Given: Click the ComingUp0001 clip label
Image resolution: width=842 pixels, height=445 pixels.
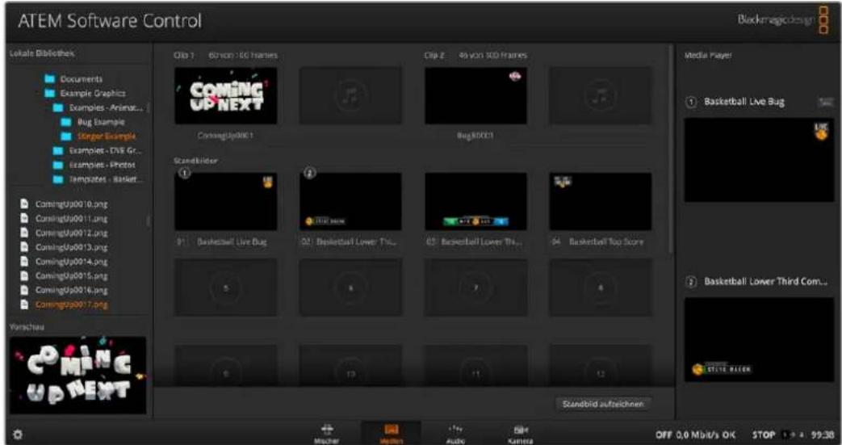Looking at the screenshot, I should 225,136.
